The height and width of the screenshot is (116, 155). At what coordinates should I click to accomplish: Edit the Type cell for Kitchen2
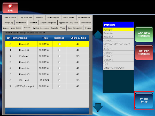(x=44, y=80)
